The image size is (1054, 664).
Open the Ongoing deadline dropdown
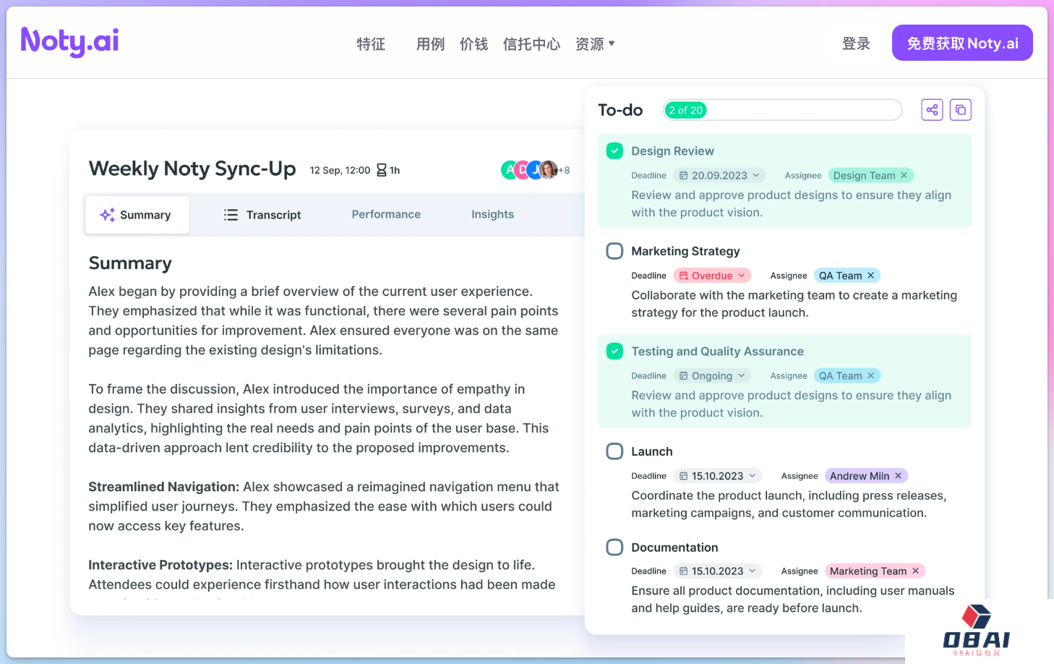712,375
